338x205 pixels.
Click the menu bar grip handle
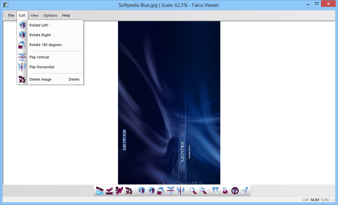point(4,15)
